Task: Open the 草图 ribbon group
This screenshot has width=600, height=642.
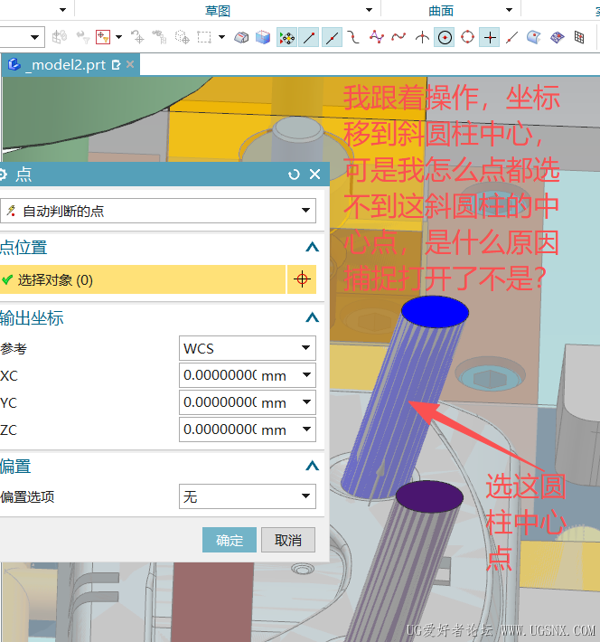Action: [x=218, y=10]
